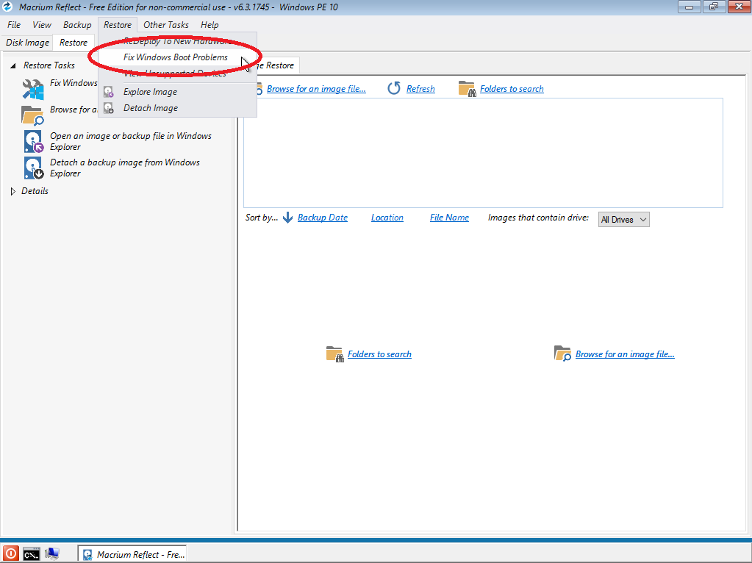Image resolution: width=752 pixels, height=563 pixels.
Task: Click lower Browse for an image file link
Action: coord(625,354)
